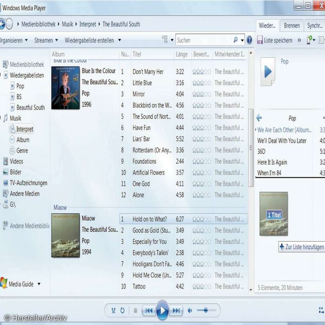Enable shuffle playback mode
325x325 pixels.
(113, 311)
